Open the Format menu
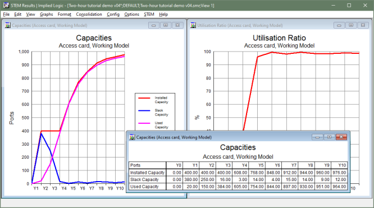The width and height of the screenshot is (374, 208). click(x=65, y=14)
